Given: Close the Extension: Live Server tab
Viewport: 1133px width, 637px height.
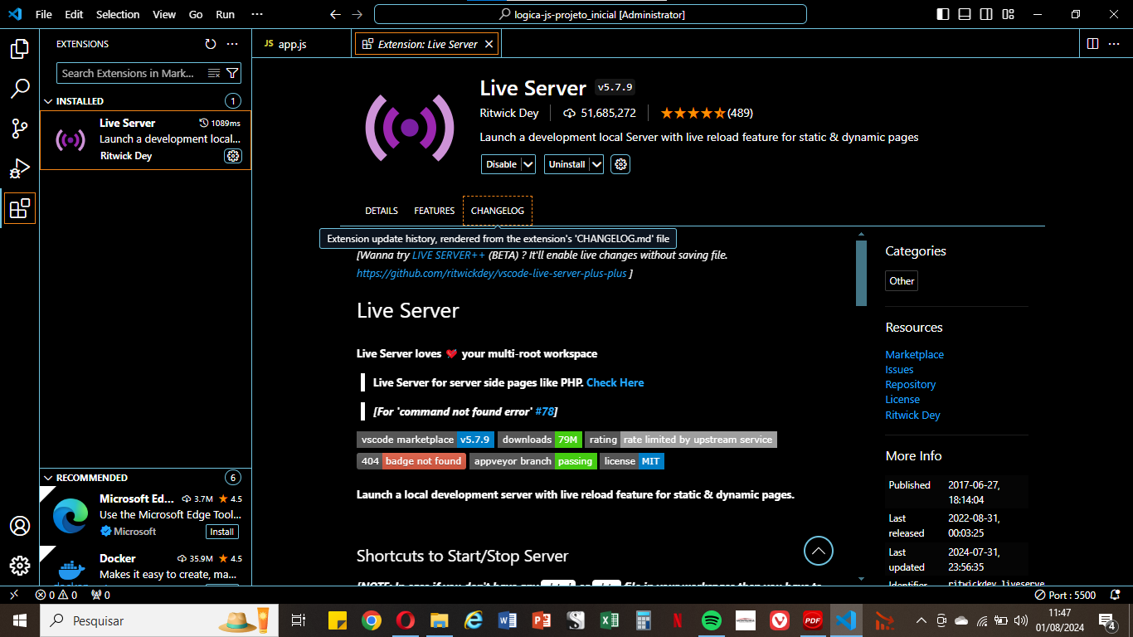Looking at the screenshot, I should point(489,44).
